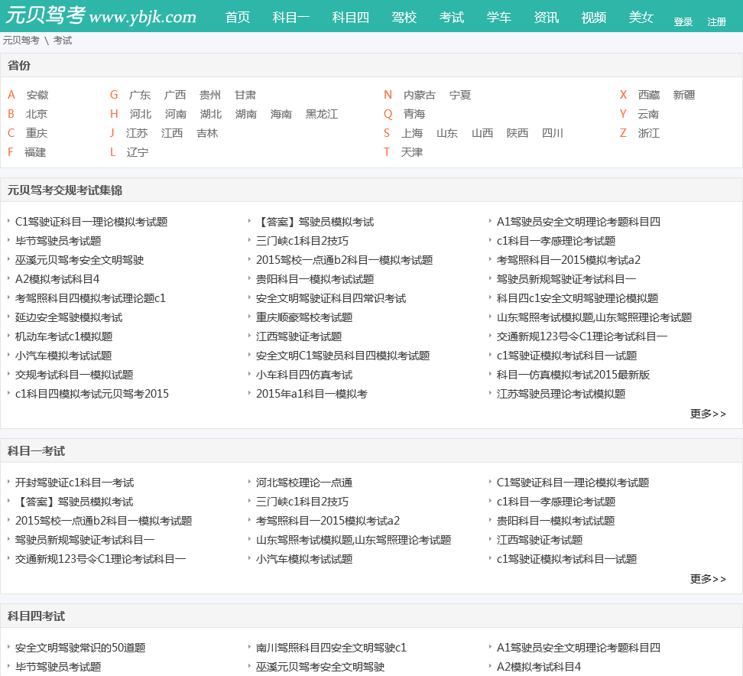
Task: Select province 宁夏
Action: tap(460, 95)
